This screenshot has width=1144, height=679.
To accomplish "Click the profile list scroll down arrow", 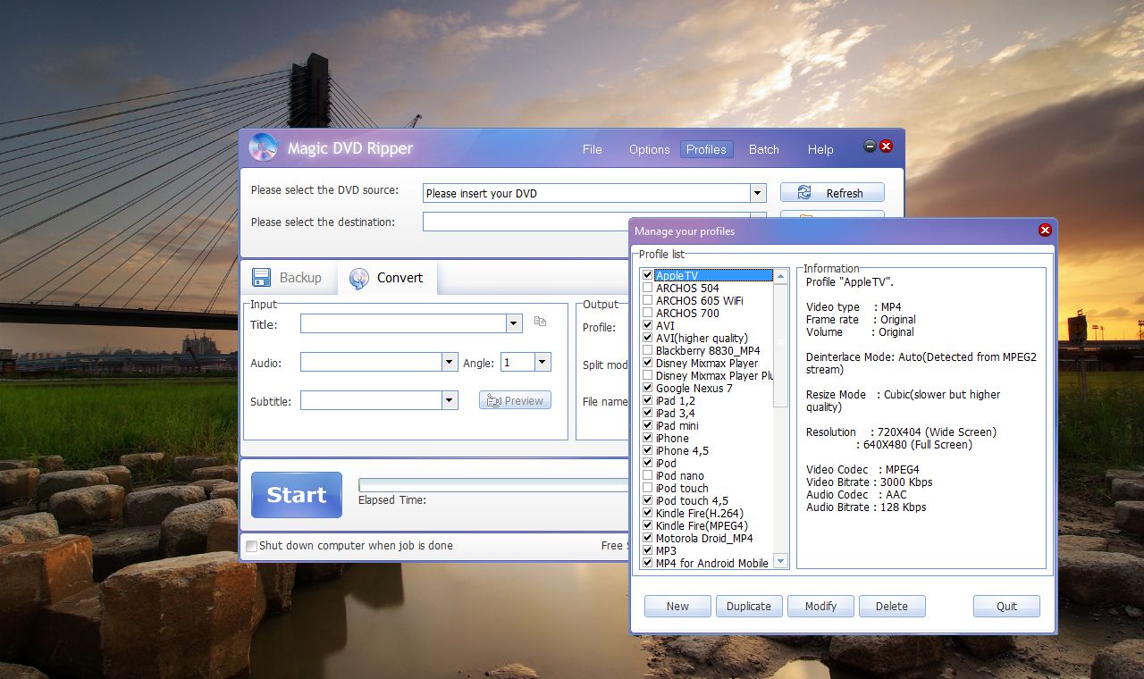I will pyautogui.click(x=781, y=561).
